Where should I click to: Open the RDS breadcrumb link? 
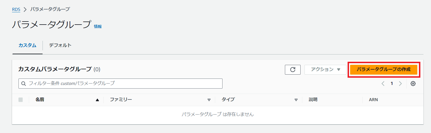tap(16, 9)
